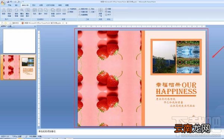Click 关于 about button
This screenshot has height=139, width=224.
(108, 14)
